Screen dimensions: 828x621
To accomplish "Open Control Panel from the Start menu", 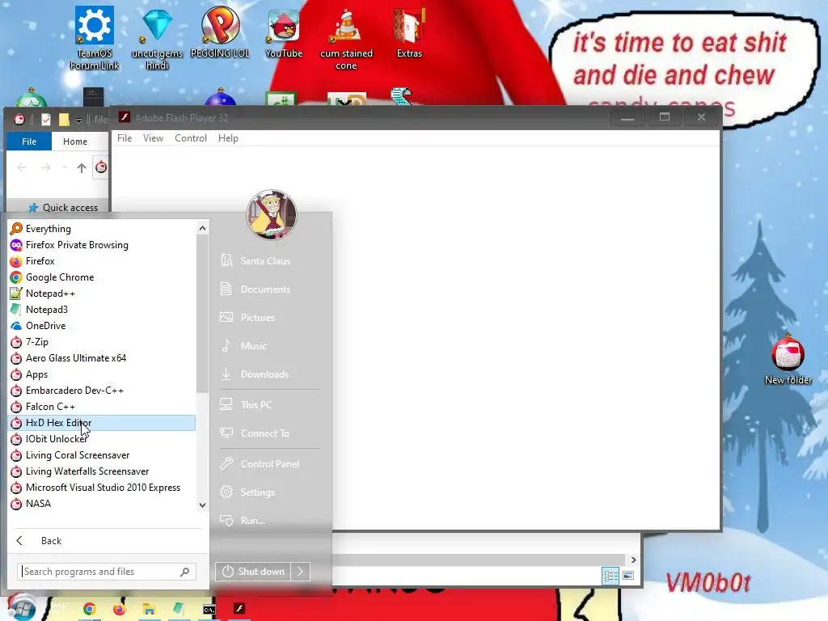I will click(270, 463).
